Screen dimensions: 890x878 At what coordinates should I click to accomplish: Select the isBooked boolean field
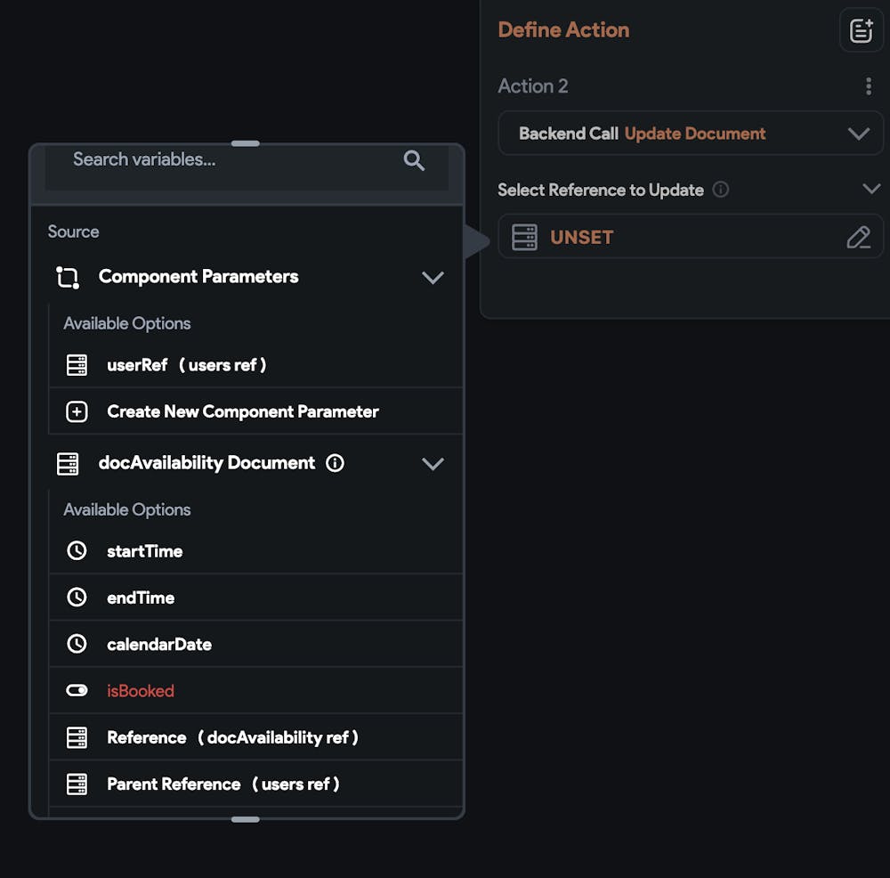click(141, 691)
